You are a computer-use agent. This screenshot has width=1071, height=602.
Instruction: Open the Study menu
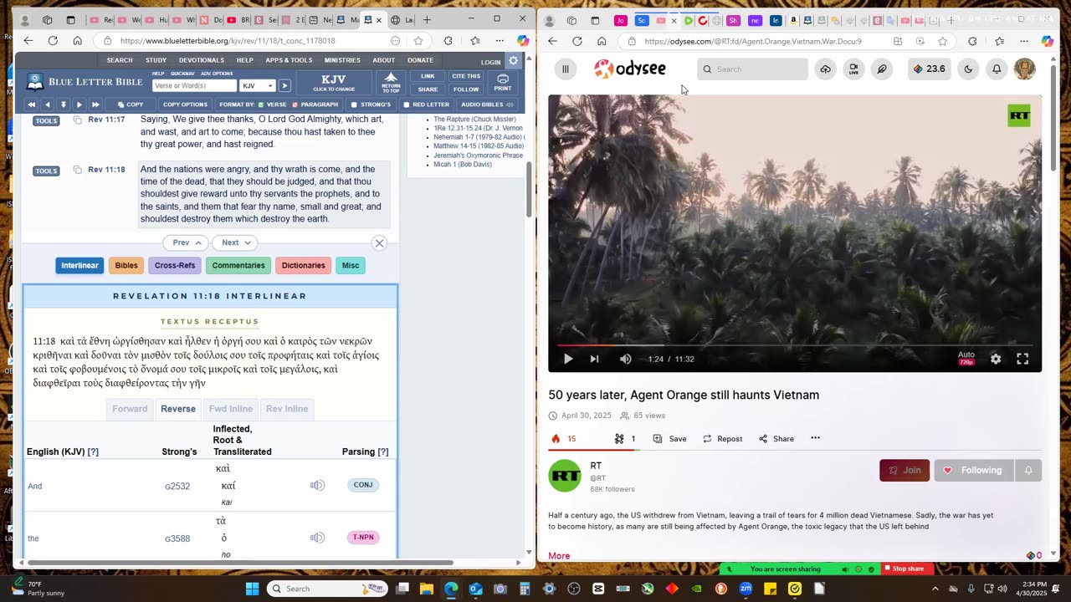(x=156, y=60)
